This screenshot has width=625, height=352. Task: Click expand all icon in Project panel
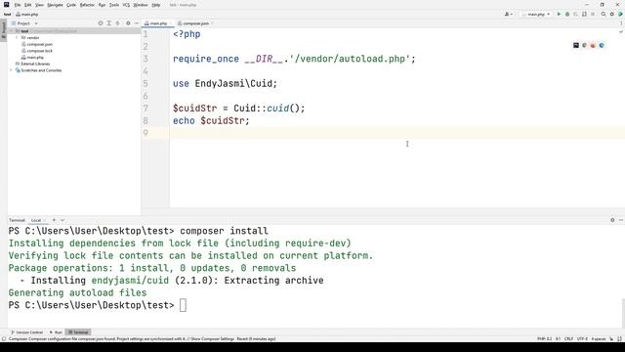point(108,23)
